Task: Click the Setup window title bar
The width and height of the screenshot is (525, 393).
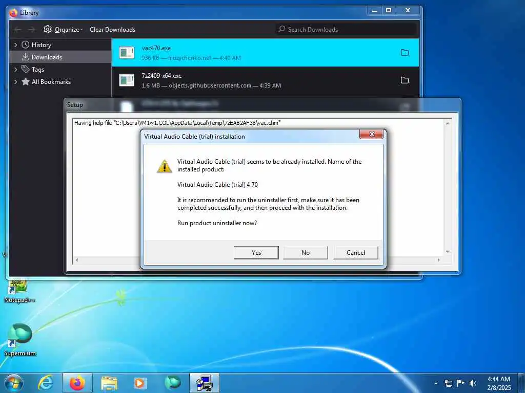Action: point(262,105)
